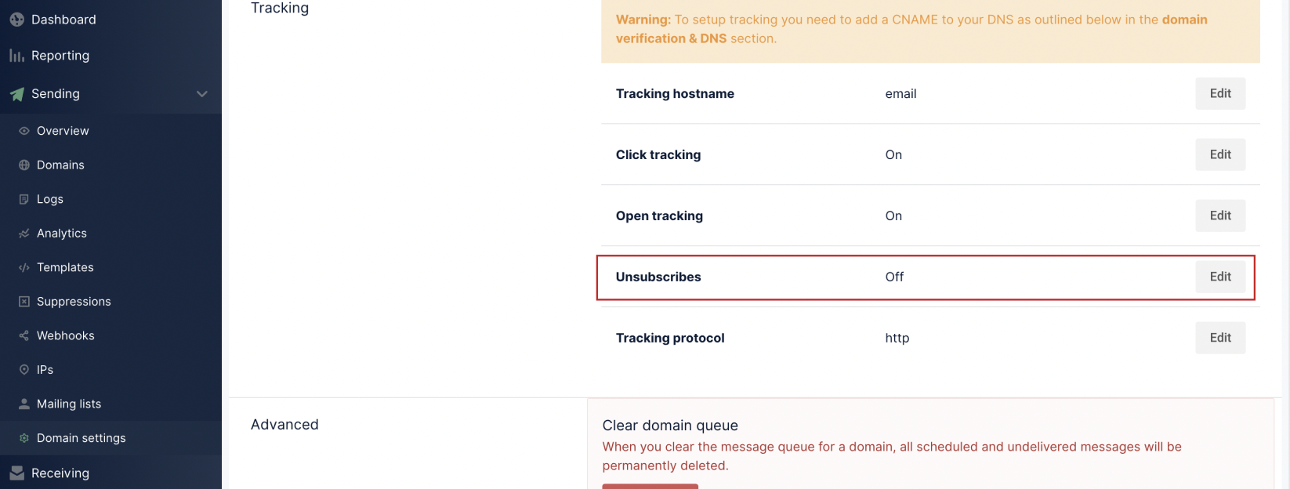Collapse the Sending section chevron
1290x489 pixels.
click(x=202, y=94)
